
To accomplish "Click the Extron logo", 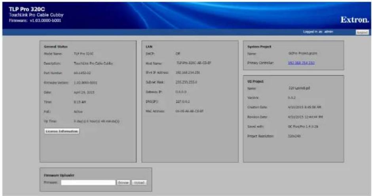I will click(355, 20).
